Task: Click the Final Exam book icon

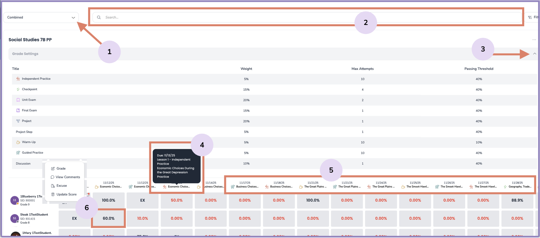Action: 18,110
